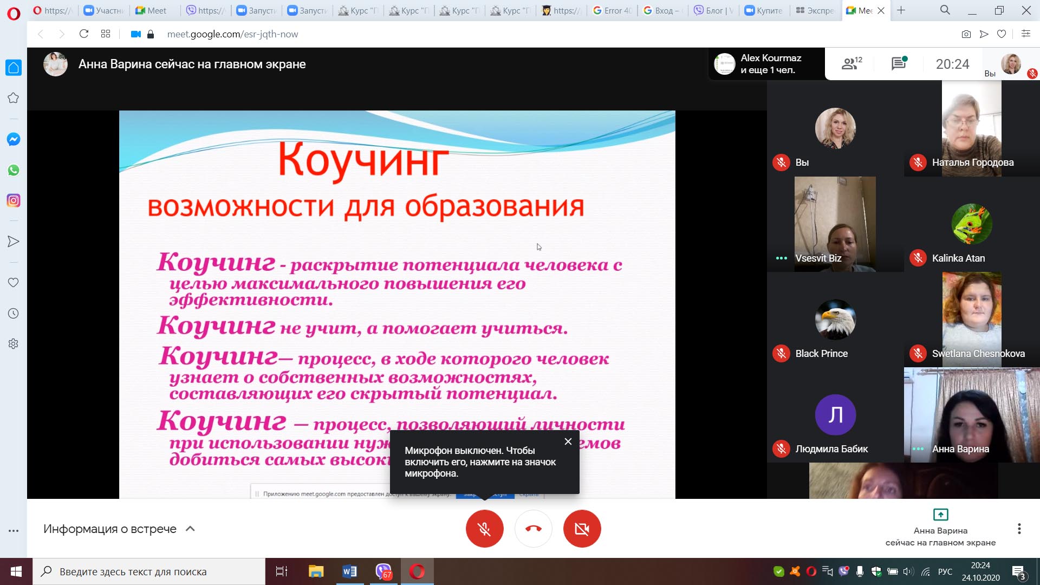Open Opera sidebar settings gear
1040x585 pixels.
point(14,343)
